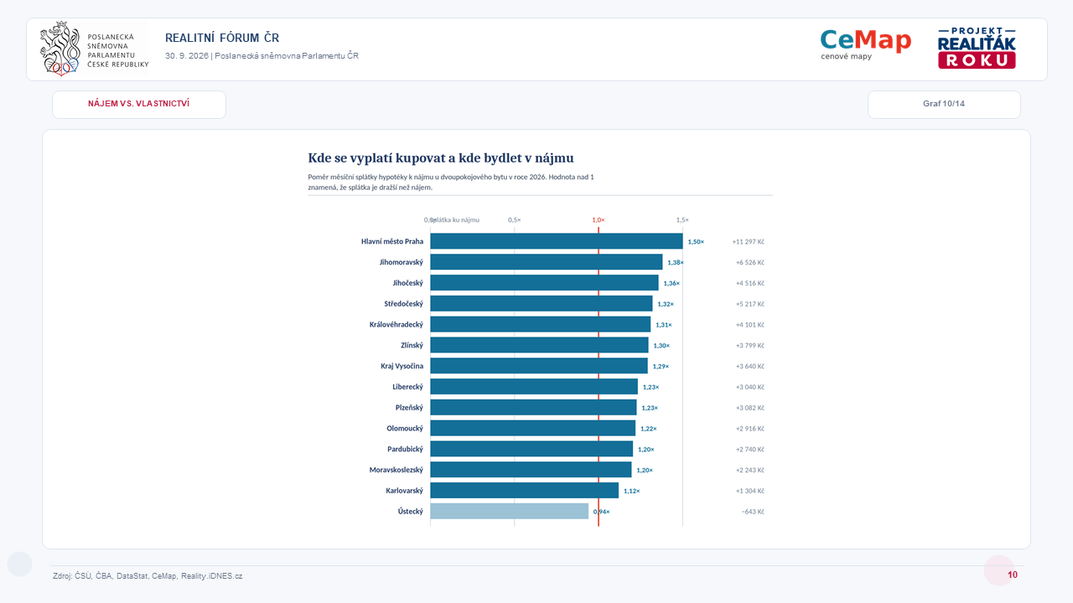This screenshot has height=603, width=1073.
Task: Click the "1,31×" ratio value
Action: [x=664, y=325]
